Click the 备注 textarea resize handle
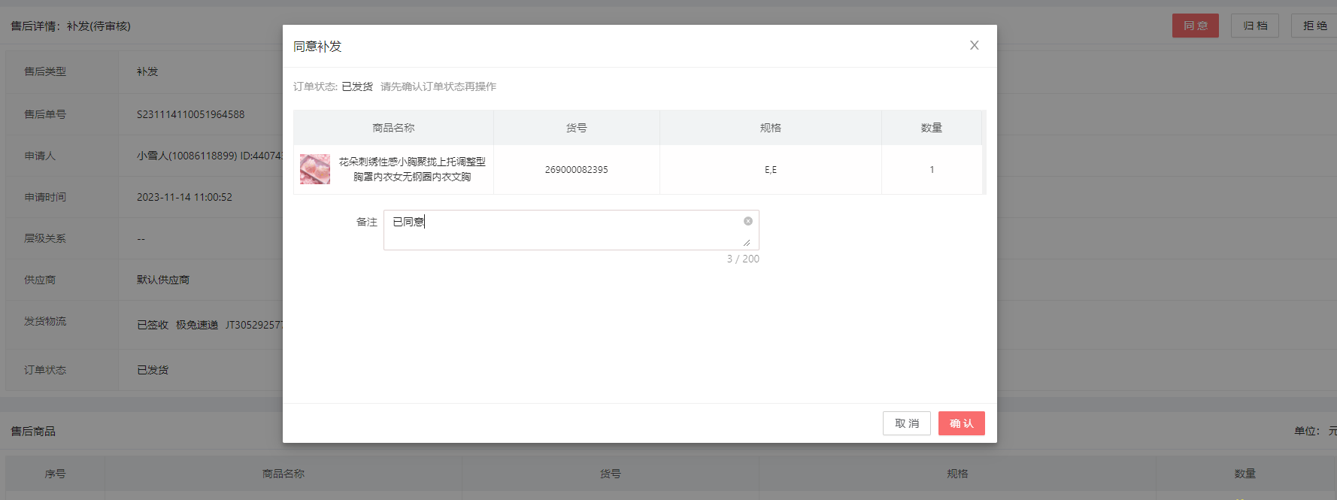Image resolution: width=1337 pixels, height=500 pixels. click(x=746, y=242)
